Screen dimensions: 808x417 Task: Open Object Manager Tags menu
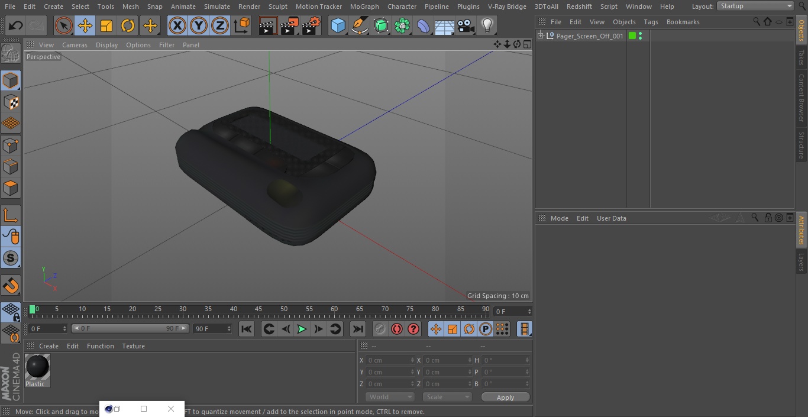[651, 22]
